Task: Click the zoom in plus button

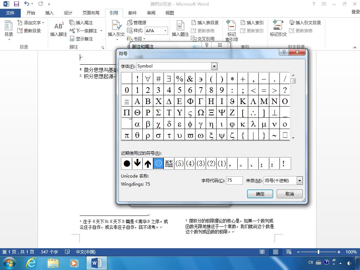Action: [x=339, y=252]
